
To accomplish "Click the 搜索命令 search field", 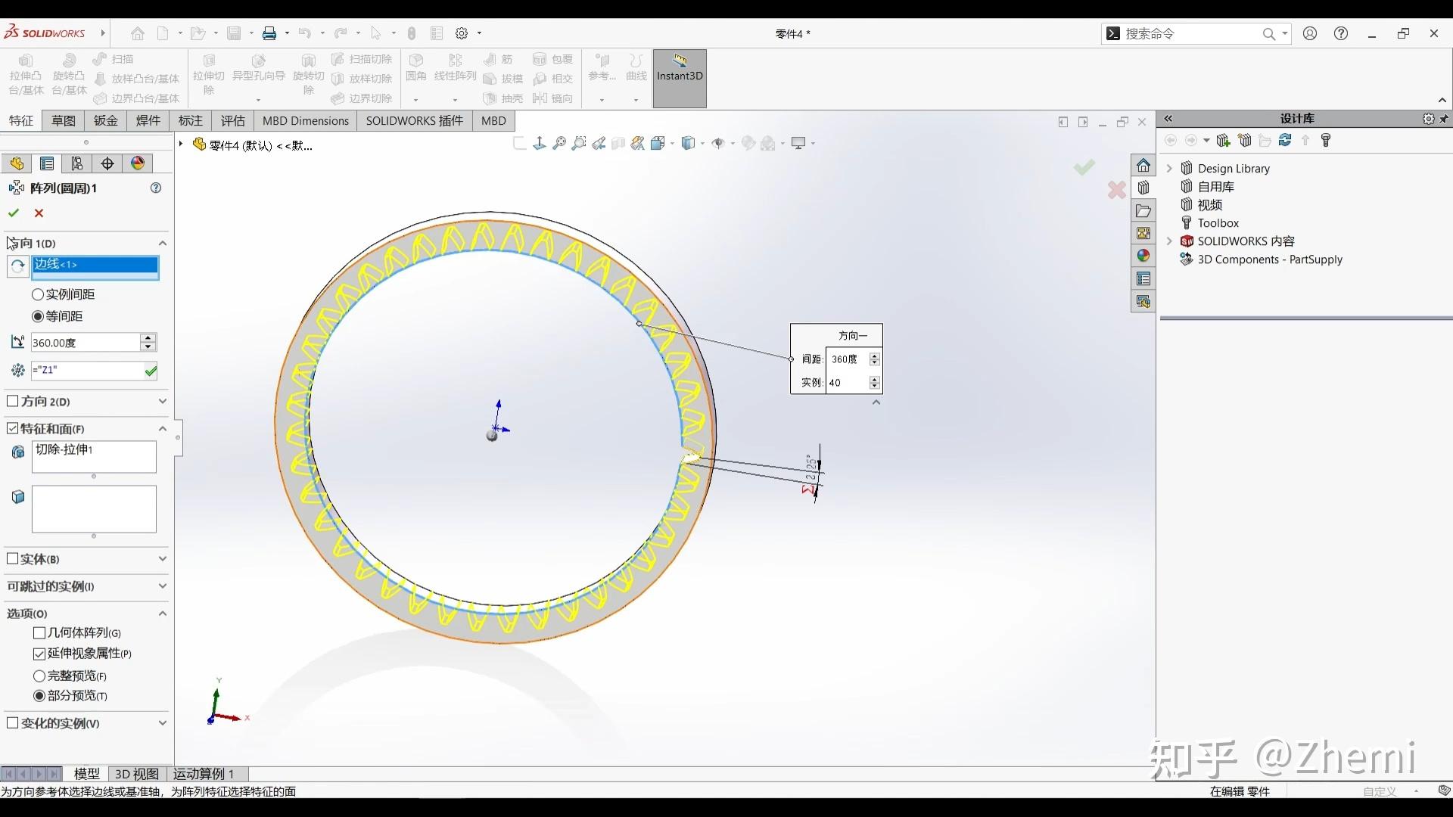I will [1188, 33].
